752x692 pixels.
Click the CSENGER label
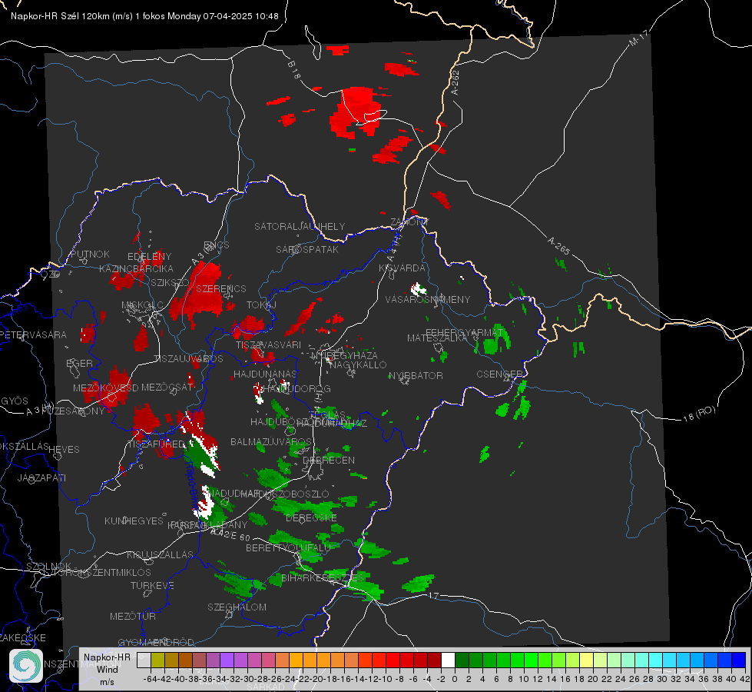tap(499, 374)
